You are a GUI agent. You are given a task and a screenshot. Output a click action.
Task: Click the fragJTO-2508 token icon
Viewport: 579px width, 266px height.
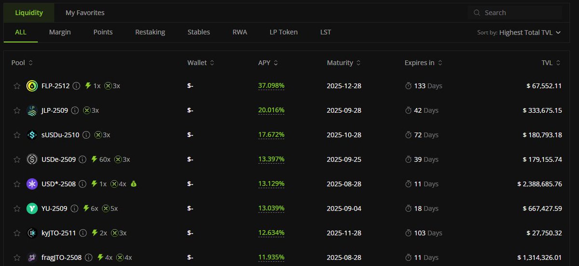[32, 257]
